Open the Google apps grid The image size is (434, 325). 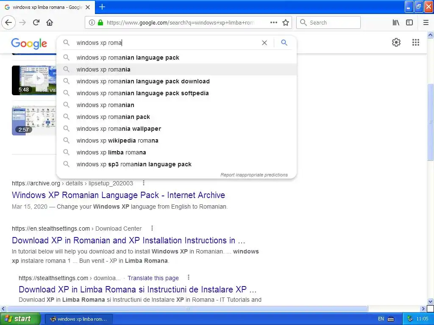click(x=415, y=42)
